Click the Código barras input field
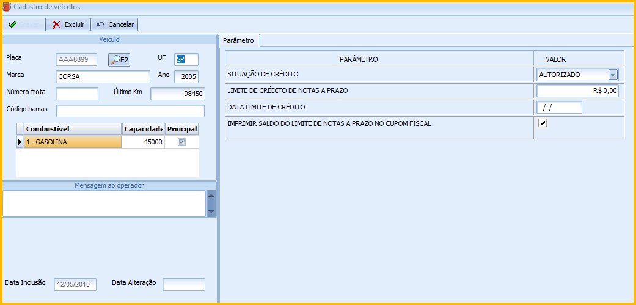636x305 pixels. 130,111
